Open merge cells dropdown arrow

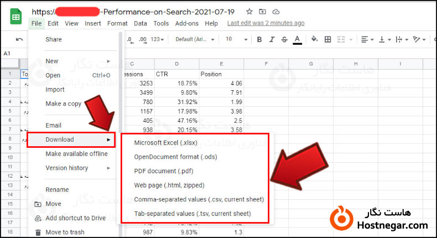click(x=351, y=40)
